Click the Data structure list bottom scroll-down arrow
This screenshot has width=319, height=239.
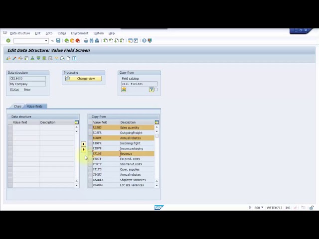tap(76, 185)
